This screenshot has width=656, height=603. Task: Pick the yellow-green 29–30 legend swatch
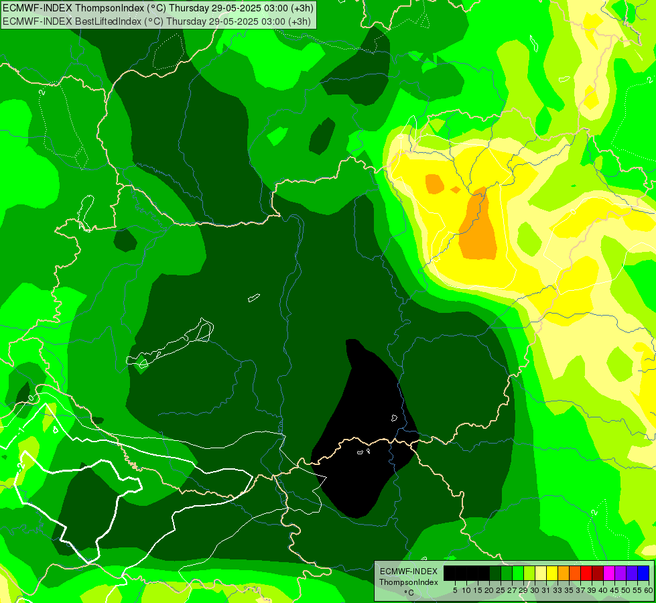tap(529, 573)
